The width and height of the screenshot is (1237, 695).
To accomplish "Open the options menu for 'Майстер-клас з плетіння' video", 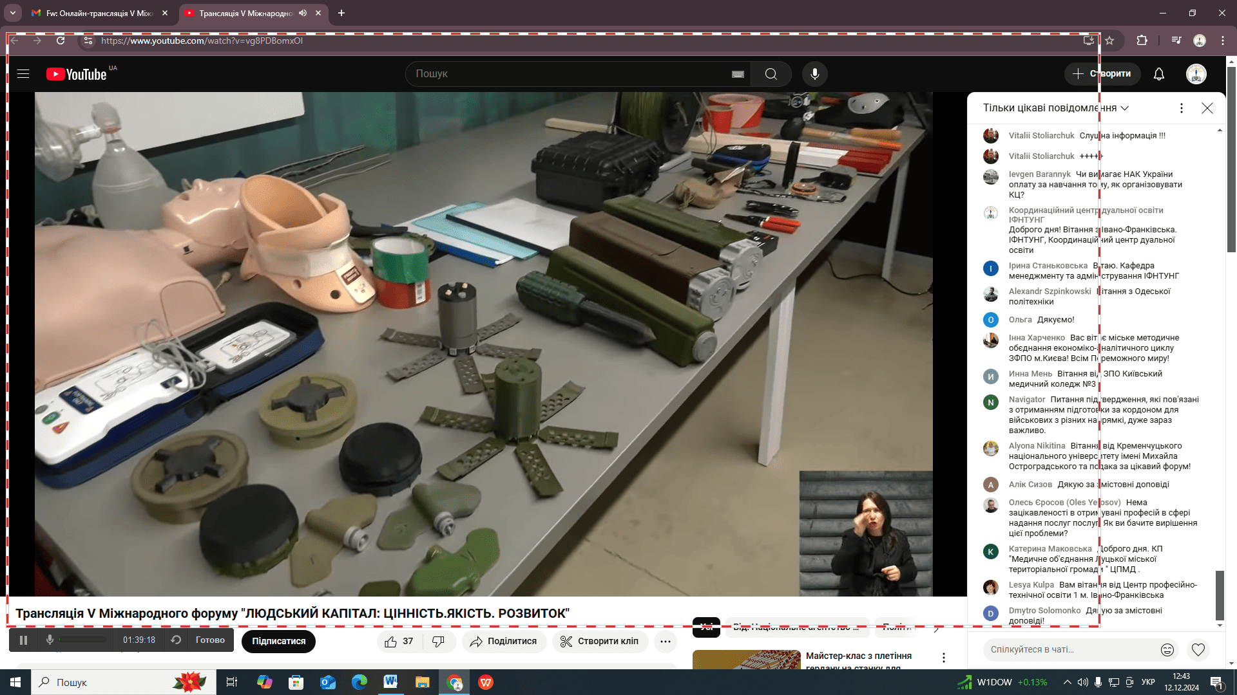I will point(943,658).
